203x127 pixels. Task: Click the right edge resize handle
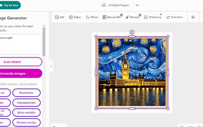(168, 73)
